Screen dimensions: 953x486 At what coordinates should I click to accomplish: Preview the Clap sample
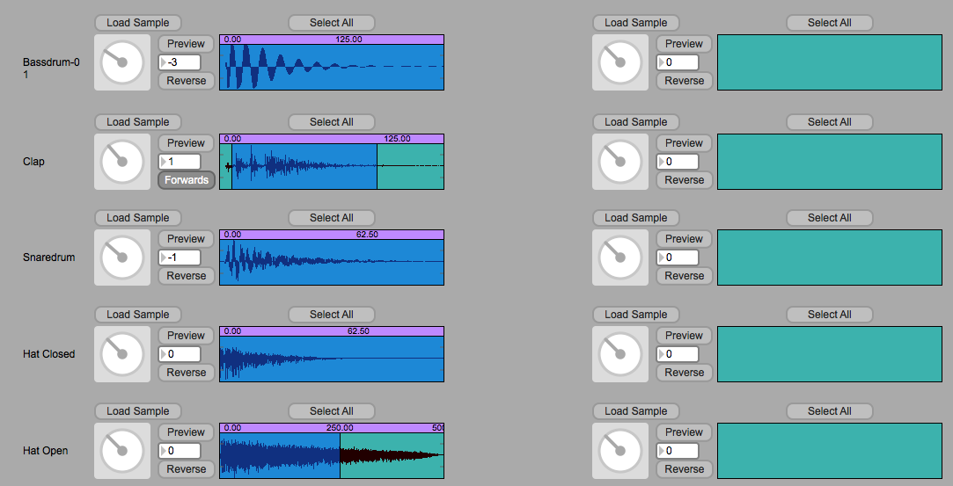coord(186,143)
